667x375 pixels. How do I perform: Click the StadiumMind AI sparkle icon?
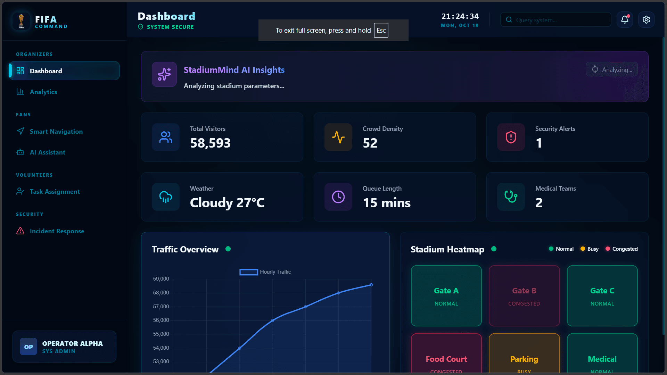click(x=164, y=74)
